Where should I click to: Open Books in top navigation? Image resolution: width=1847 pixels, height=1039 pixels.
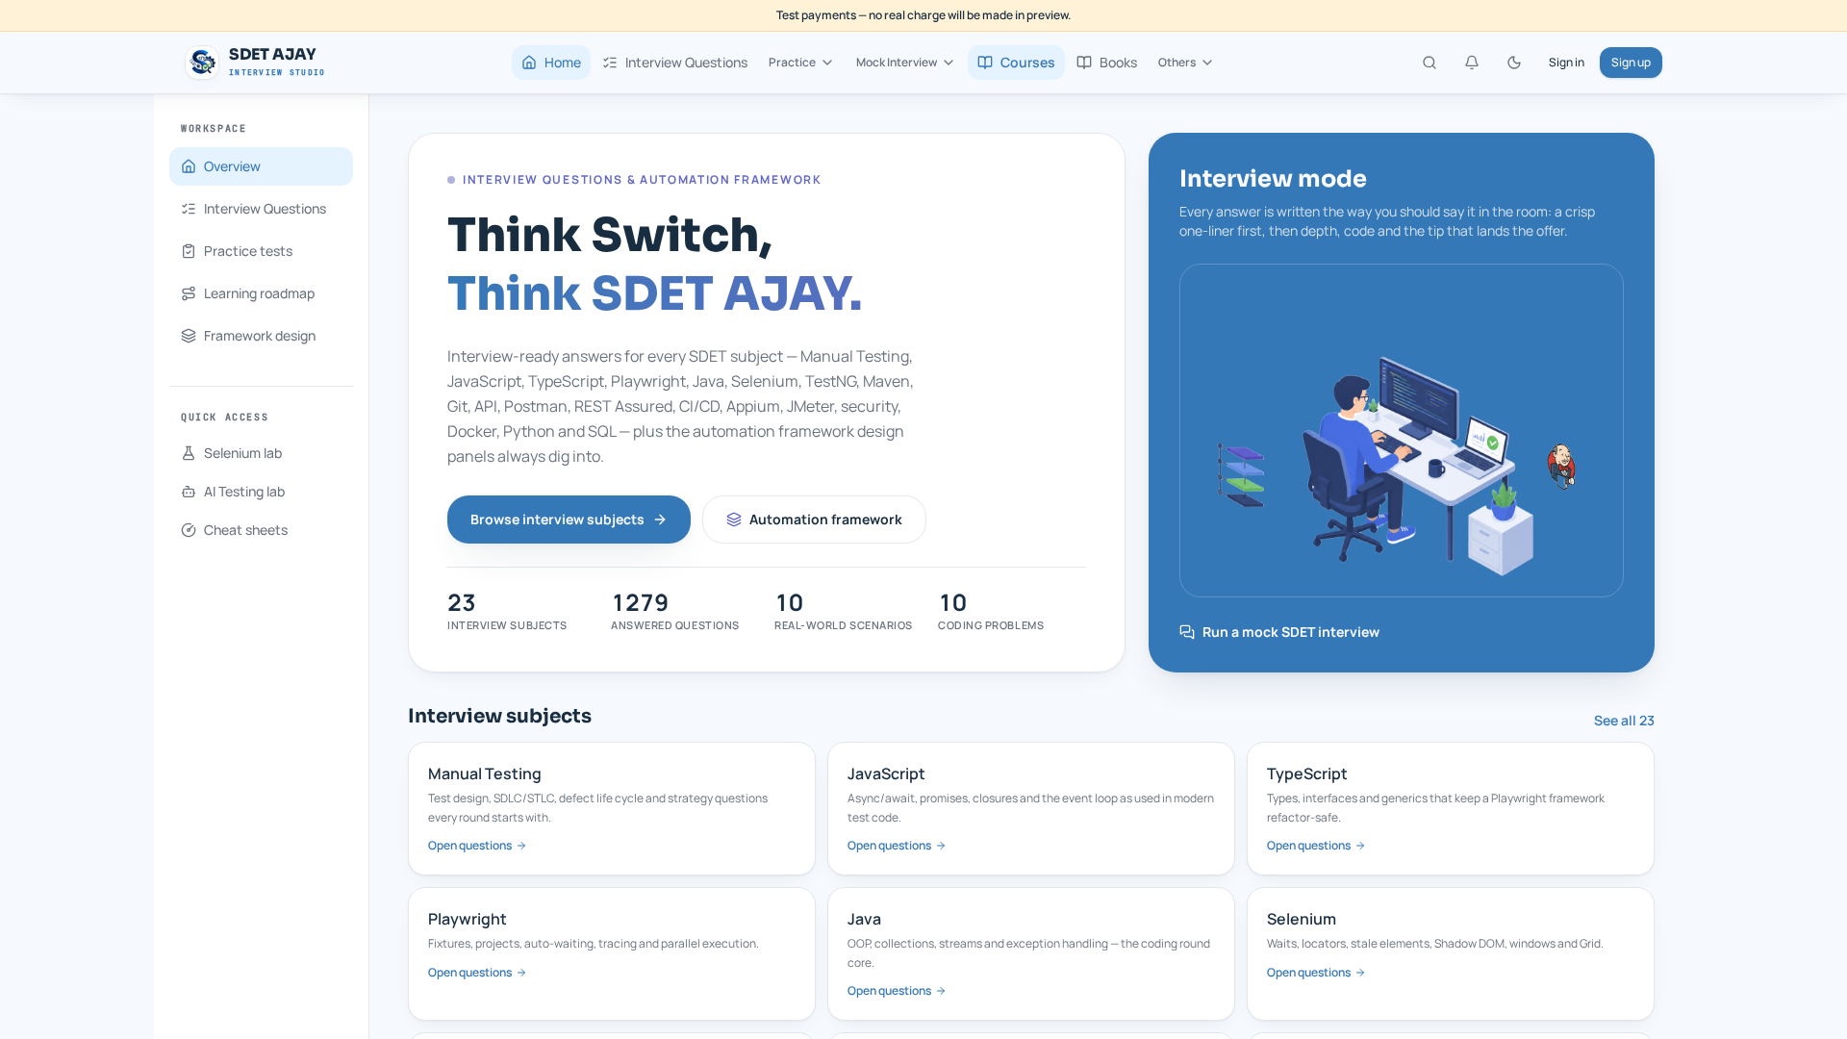(1106, 63)
